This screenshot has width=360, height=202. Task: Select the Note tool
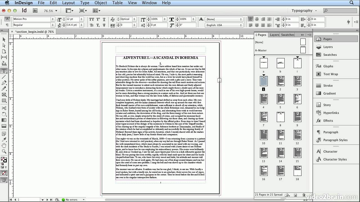4,134
